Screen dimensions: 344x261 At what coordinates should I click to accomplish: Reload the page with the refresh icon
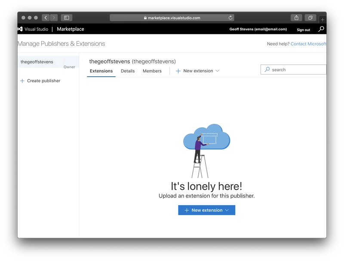click(x=230, y=18)
